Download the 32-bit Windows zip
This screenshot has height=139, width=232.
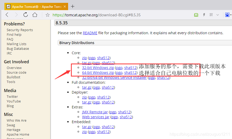click(98, 68)
